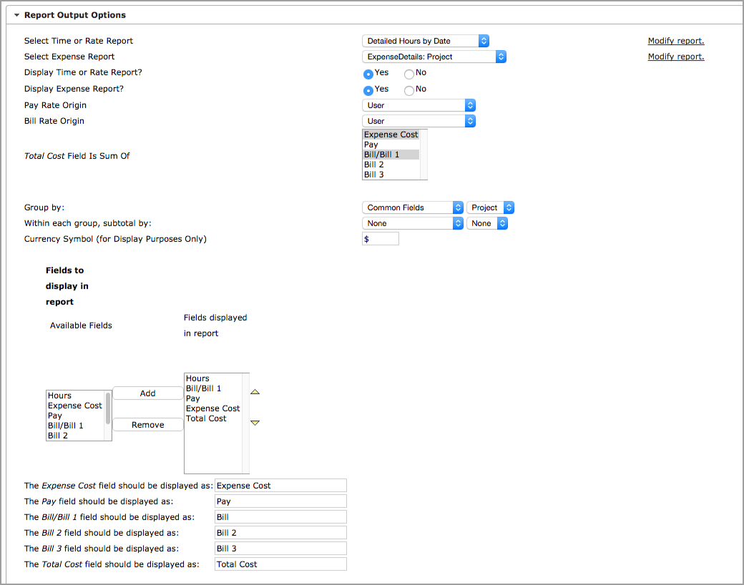Click the Currency Symbol input field
The width and height of the screenshot is (744, 585).
pyautogui.click(x=381, y=239)
